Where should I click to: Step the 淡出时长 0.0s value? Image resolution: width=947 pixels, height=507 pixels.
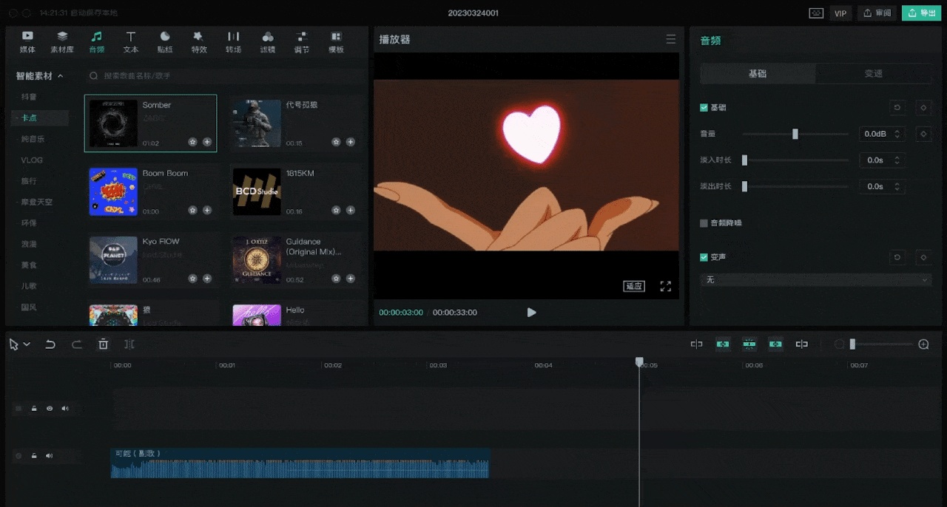click(x=897, y=186)
